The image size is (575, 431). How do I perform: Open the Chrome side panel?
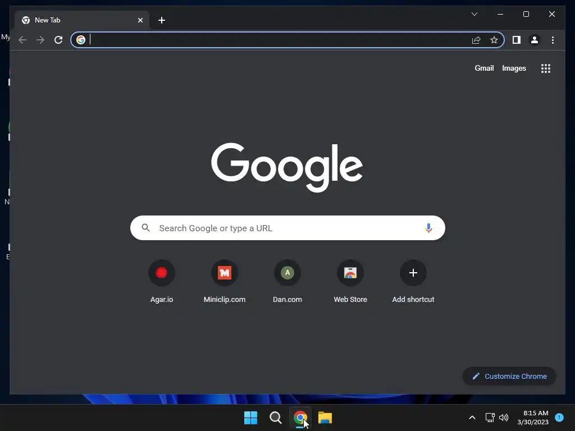click(517, 40)
